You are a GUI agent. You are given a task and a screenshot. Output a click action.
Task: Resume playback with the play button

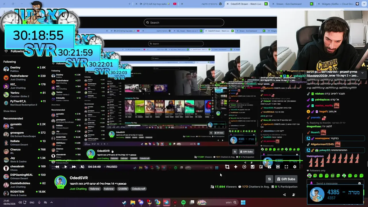[x=66, y=167]
